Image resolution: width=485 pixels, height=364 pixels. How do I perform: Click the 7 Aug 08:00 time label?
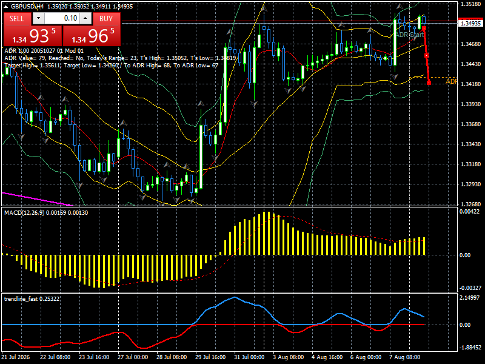click(x=404, y=357)
